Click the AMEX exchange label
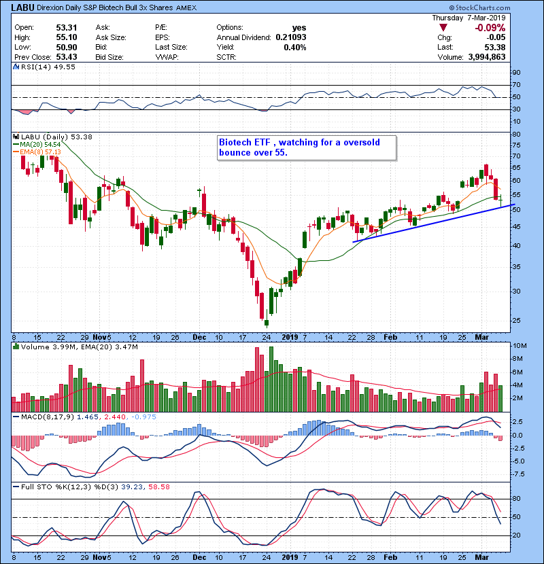Viewport: 544px width, 564px height. point(186,8)
